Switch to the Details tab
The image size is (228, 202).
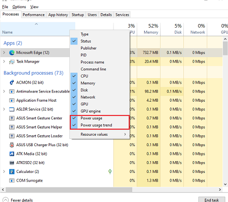pos(106,15)
